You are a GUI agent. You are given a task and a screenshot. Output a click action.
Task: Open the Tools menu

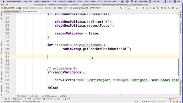click(93, 1)
